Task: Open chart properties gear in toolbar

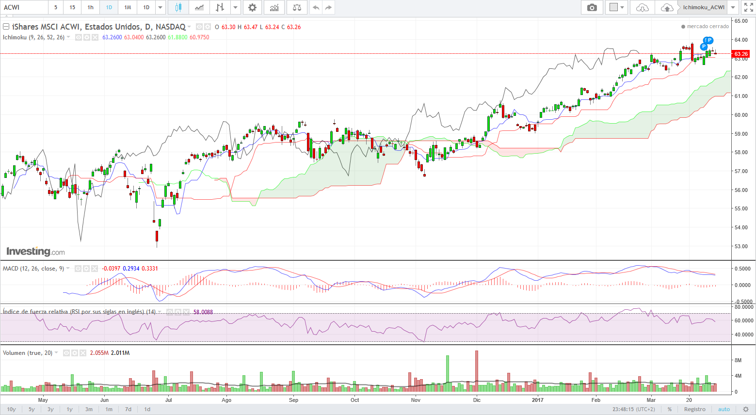Action: pyautogui.click(x=252, y=7)
